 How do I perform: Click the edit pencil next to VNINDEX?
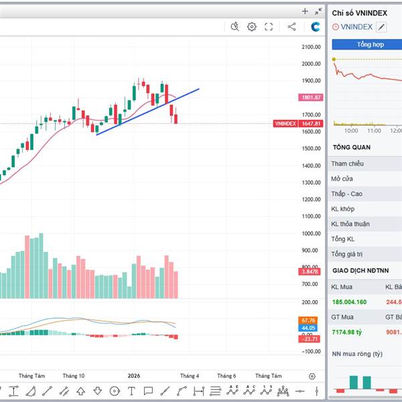pos(381,27)
